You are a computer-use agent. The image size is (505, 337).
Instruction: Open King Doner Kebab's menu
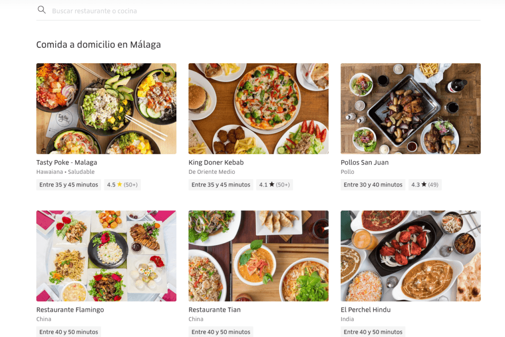216,162
